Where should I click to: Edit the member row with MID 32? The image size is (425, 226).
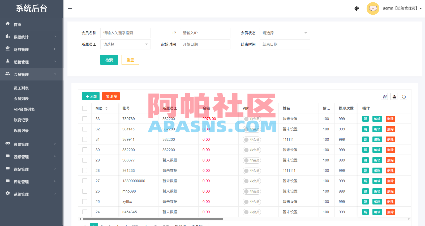coord(377,129)
